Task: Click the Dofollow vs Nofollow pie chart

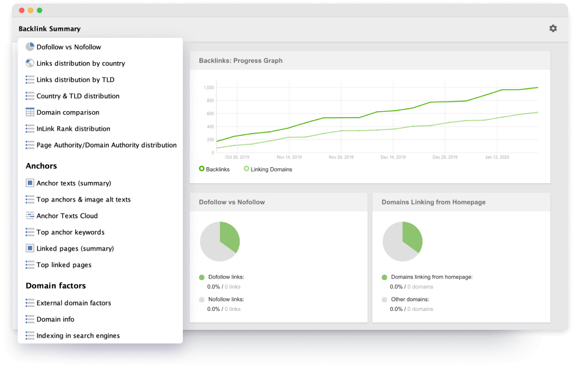Action: tap(220, 241)
